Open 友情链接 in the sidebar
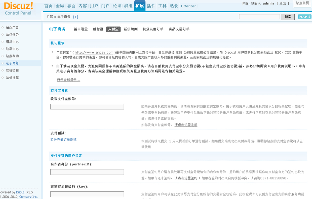Viewport: 313px width, 200px height. pyautogui.click(x=12, y=71)
